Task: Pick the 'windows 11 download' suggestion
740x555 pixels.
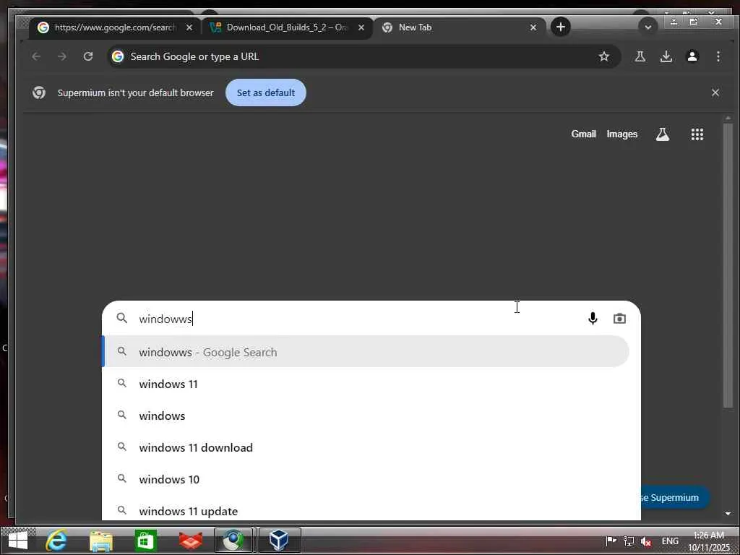Action: pos(366,447)
